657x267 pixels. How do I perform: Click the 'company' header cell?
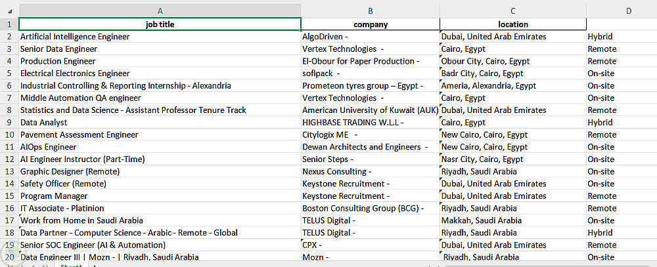(371, 24)
